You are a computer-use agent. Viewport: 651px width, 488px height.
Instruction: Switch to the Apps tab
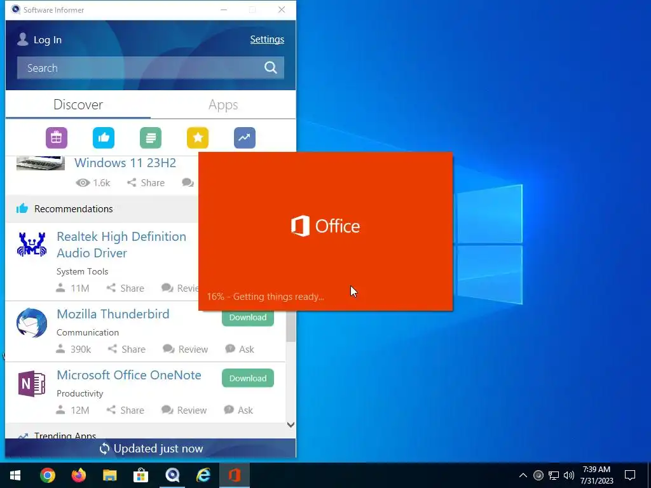[x=223, y=105]
